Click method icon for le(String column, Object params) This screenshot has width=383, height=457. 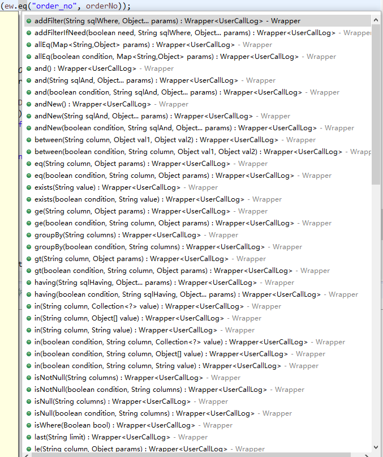29,449
